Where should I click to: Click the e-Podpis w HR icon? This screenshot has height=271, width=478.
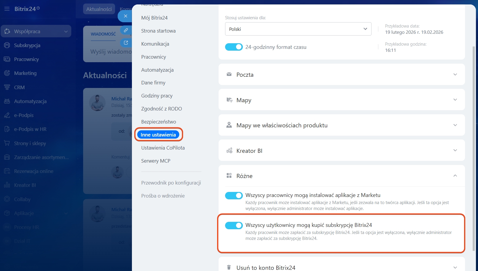(7, 129)
